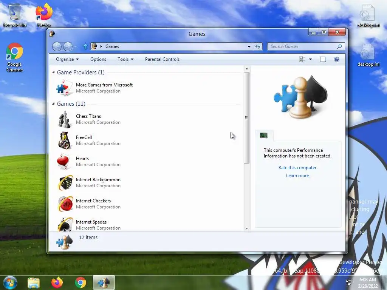Collapse the Games (11) group
The width and height of the screenshot is (387, 290).
(53, 103)
